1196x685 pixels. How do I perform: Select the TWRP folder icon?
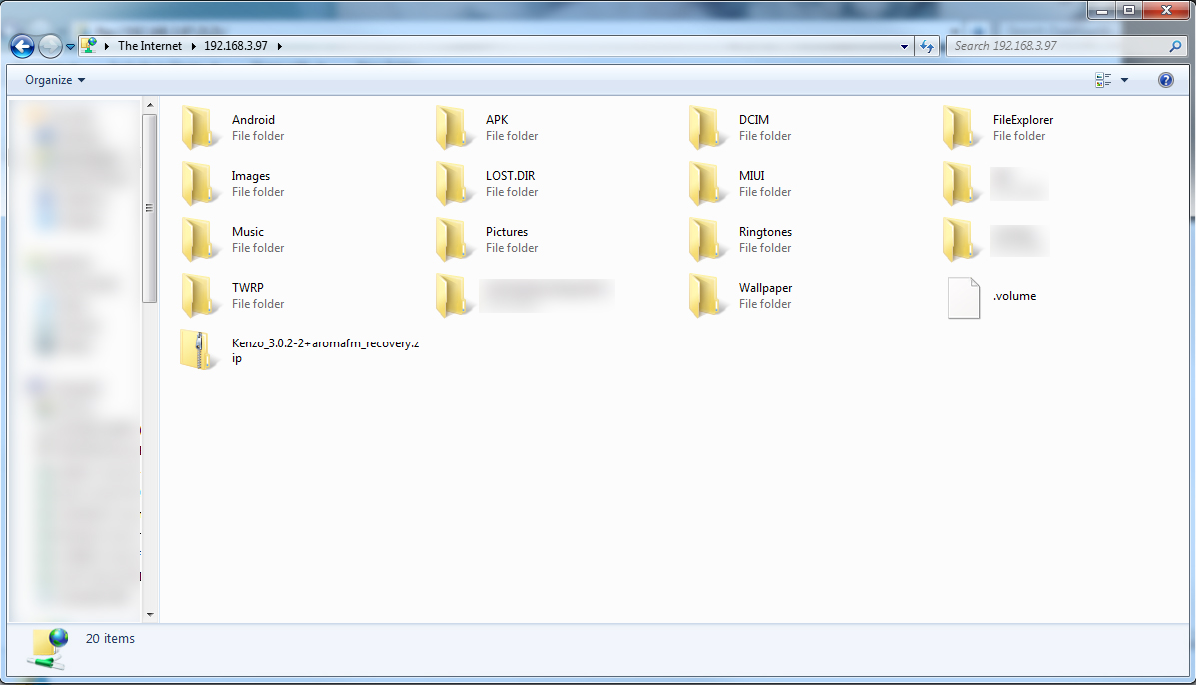(x=198, y=295)
